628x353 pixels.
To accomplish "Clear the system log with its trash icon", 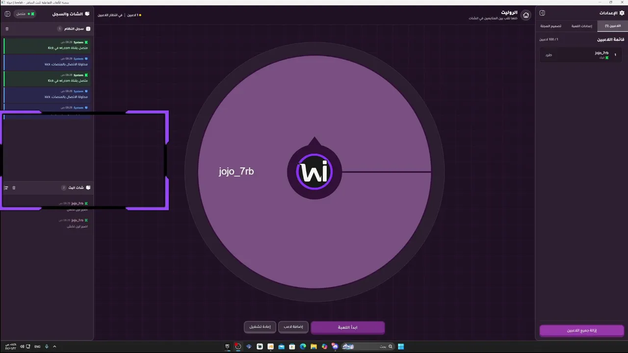I will [x=7, y=29].
